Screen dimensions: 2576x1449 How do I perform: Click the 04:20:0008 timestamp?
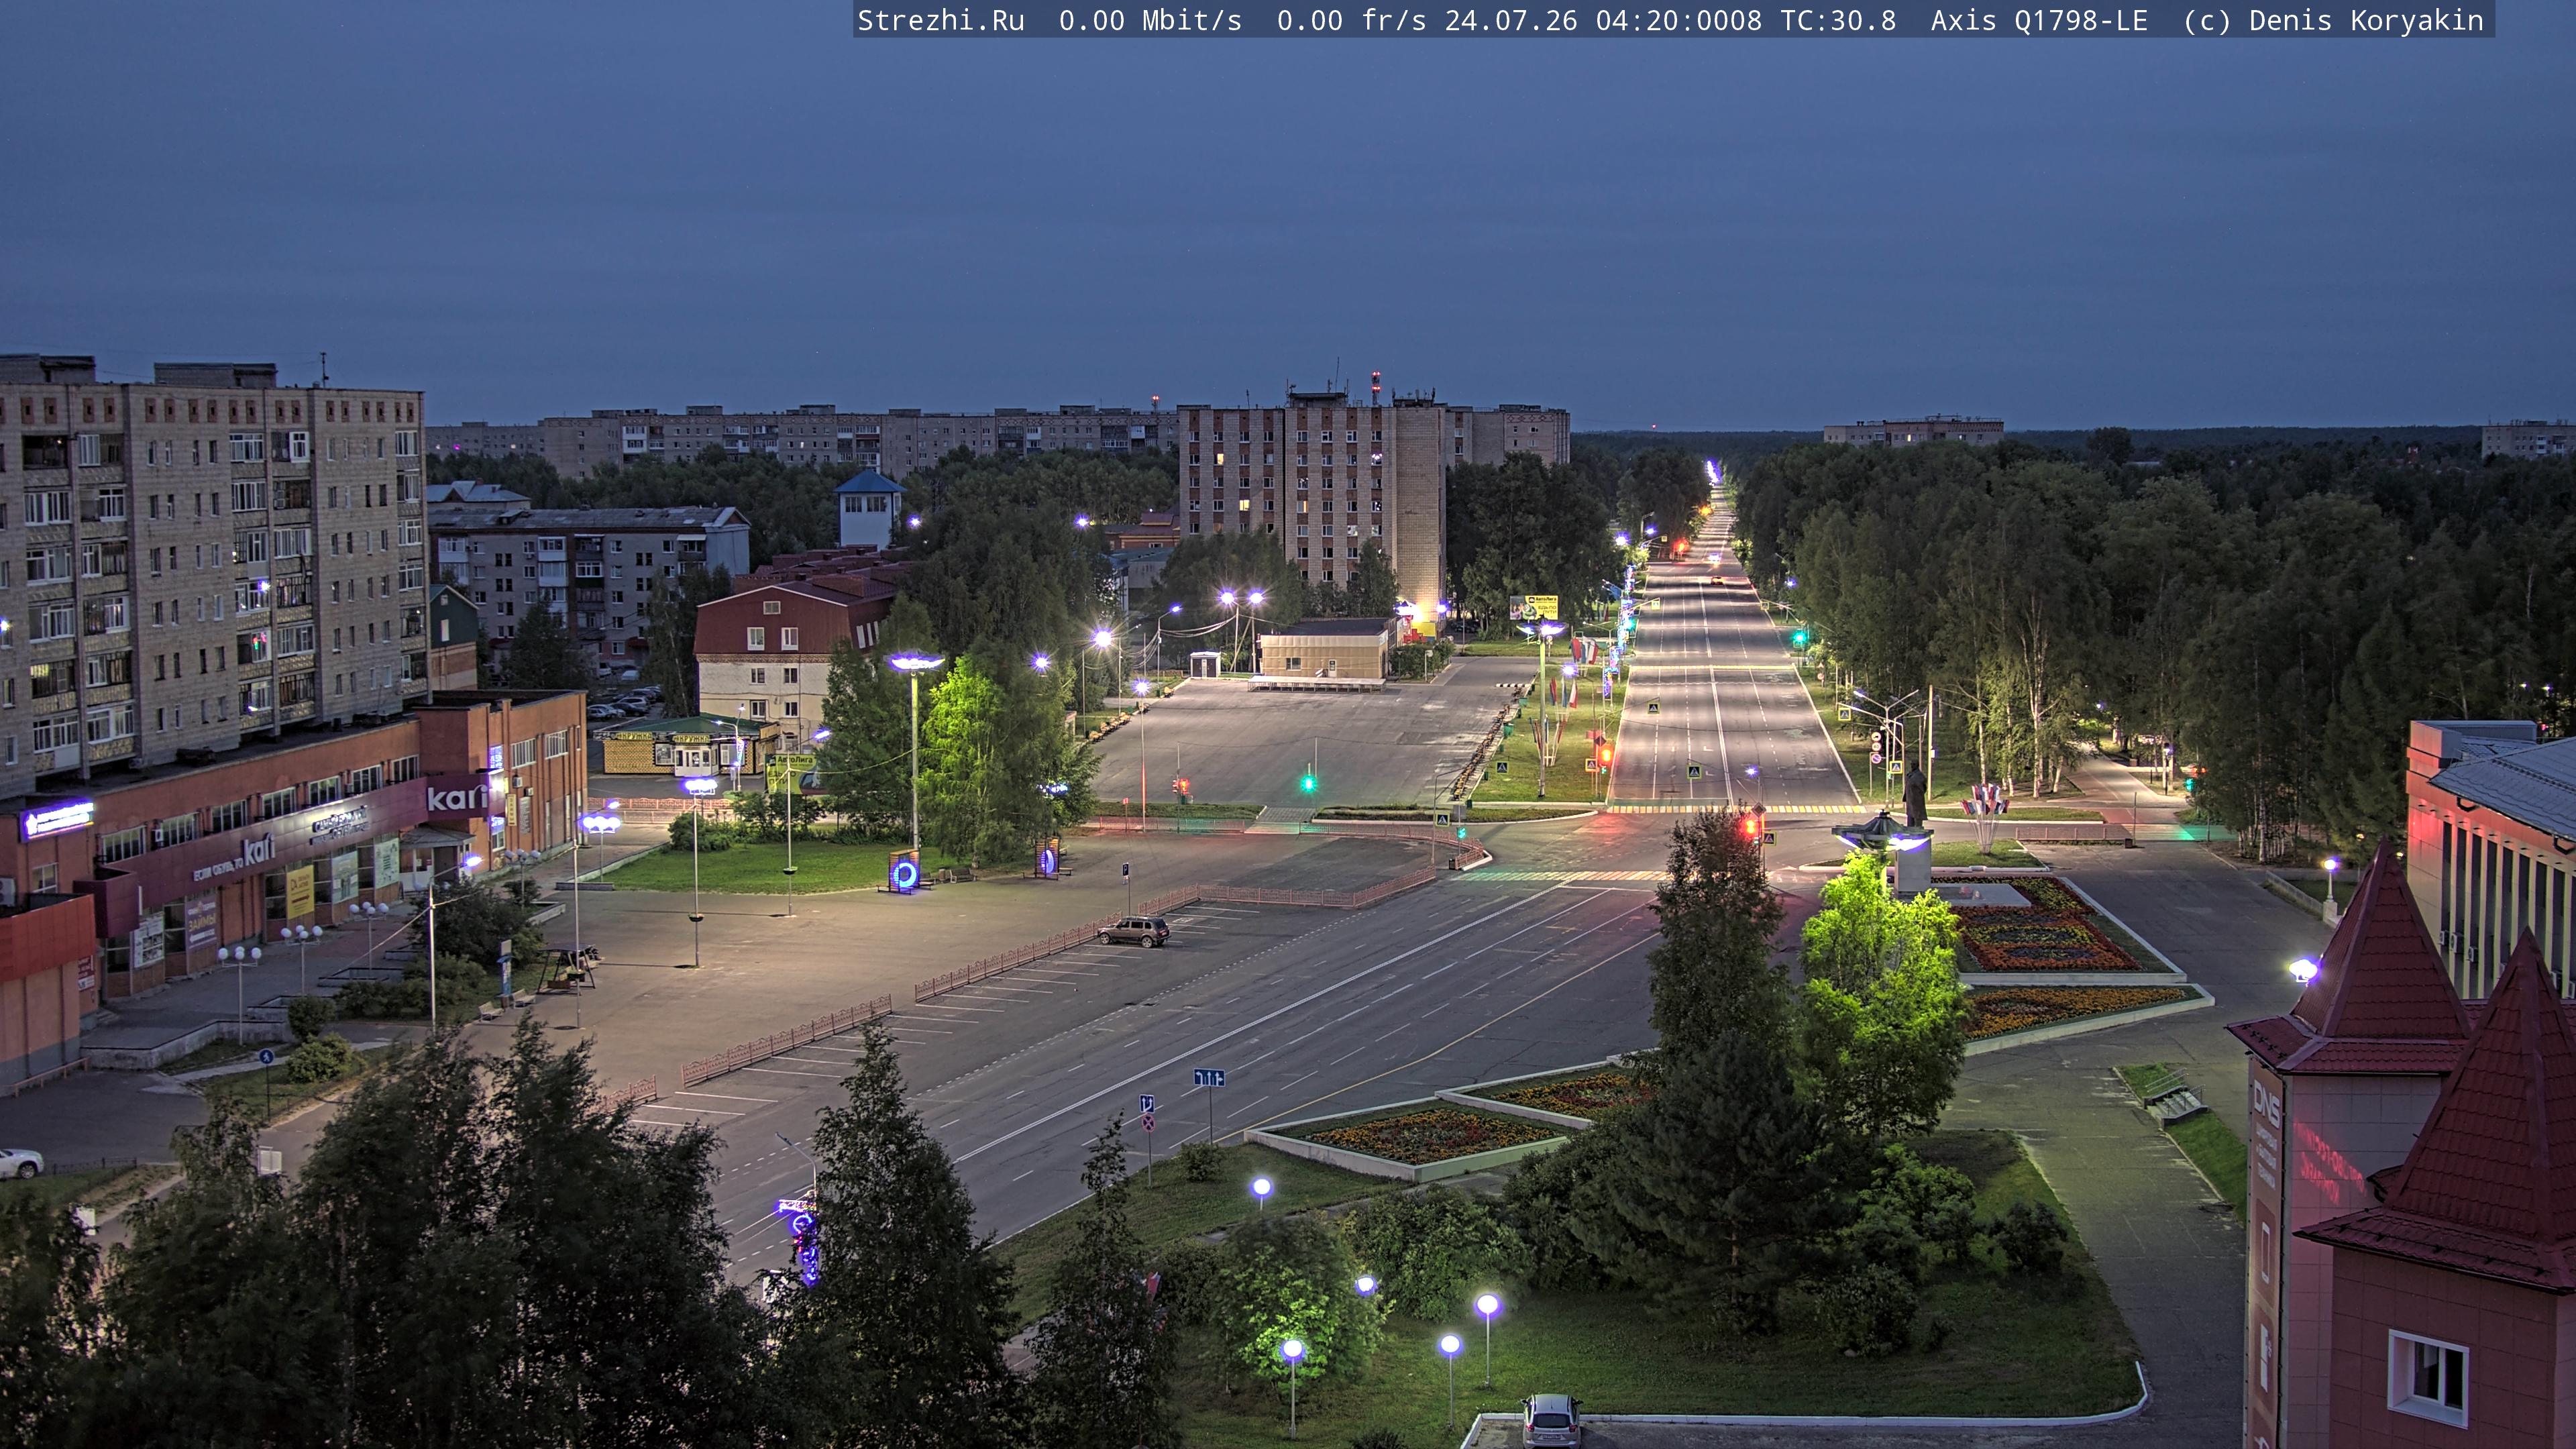[1679, 21]
